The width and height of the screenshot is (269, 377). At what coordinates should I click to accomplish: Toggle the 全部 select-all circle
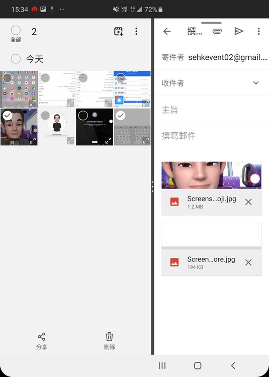[x=16, y=30]
